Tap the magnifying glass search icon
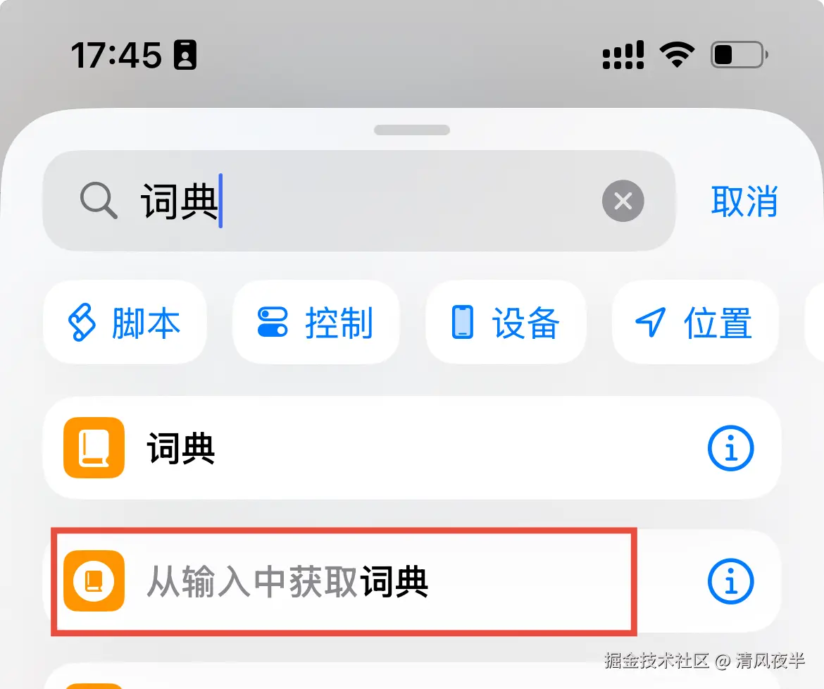Image resolution: width=824 pixels, height=689 pixels. click(99, 200)
